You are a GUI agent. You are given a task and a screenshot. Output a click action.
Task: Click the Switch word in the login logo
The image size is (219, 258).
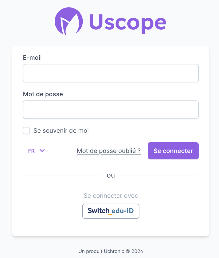[x=98, y=211]
